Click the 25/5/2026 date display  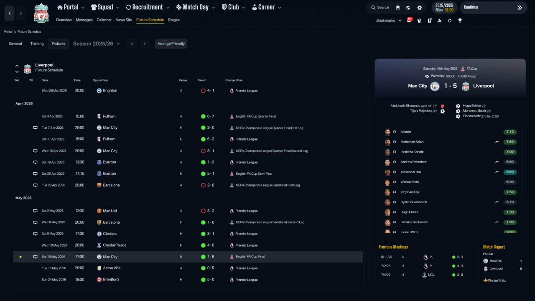tap(444, 8)
